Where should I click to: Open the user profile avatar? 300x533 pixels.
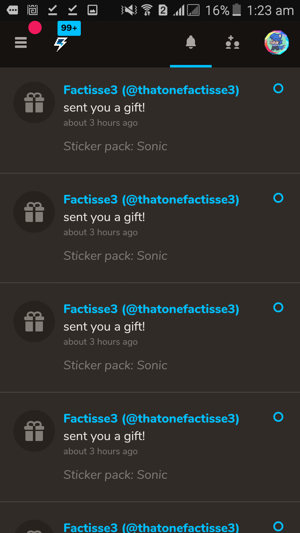tap(277, 42)
